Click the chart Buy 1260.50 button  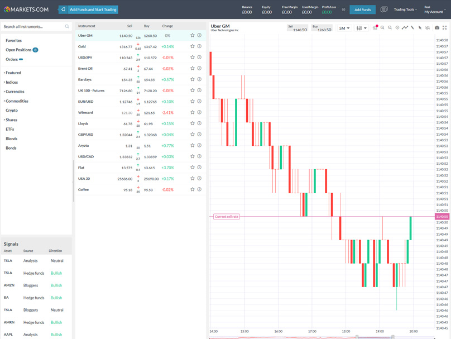(x=322, y=28)
